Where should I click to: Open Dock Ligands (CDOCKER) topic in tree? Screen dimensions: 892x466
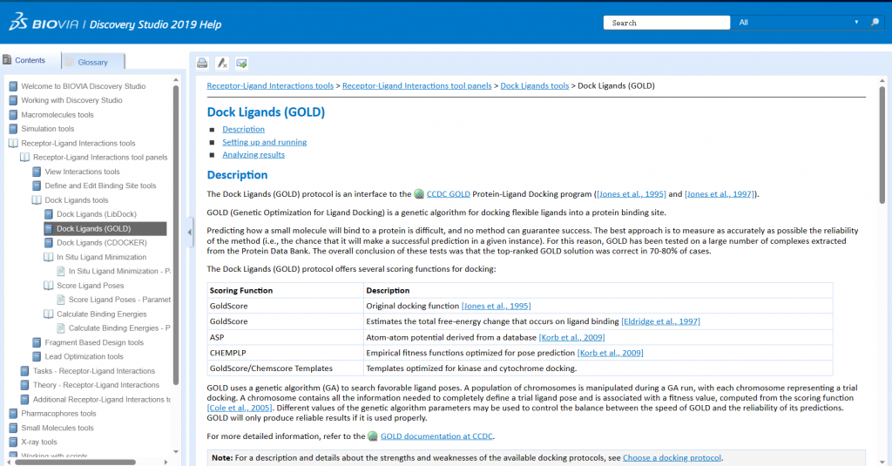(x=101, y=243)
